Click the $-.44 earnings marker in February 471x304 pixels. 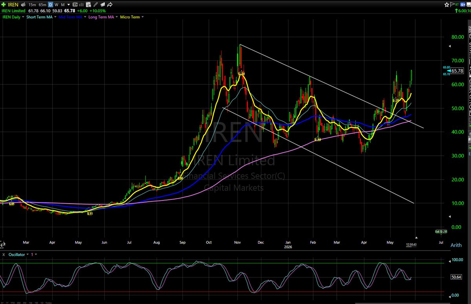(318, 140)
